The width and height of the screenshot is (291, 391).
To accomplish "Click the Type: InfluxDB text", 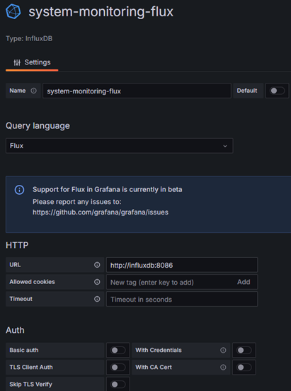I will [x=29, y=39].
